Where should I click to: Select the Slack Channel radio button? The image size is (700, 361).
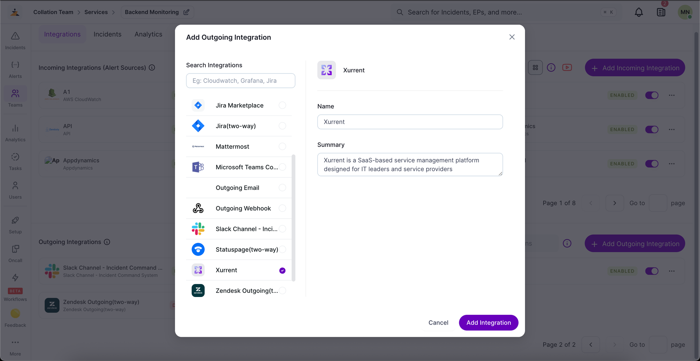(282, 229)
